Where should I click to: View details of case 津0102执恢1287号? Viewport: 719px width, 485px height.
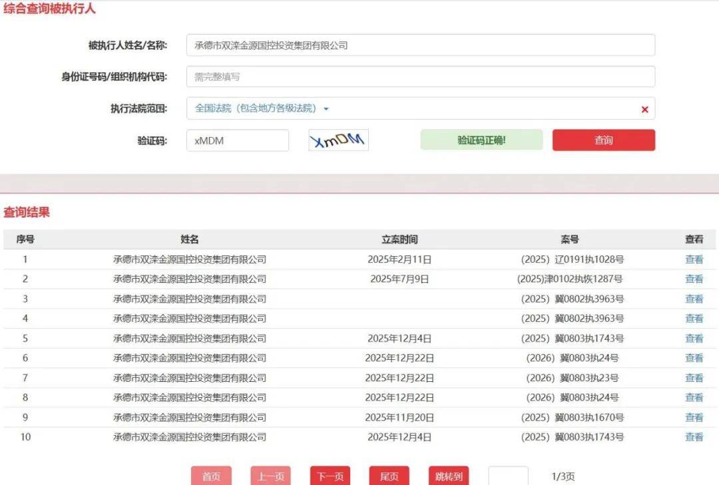pyautogui.click(x=694, y=279)
